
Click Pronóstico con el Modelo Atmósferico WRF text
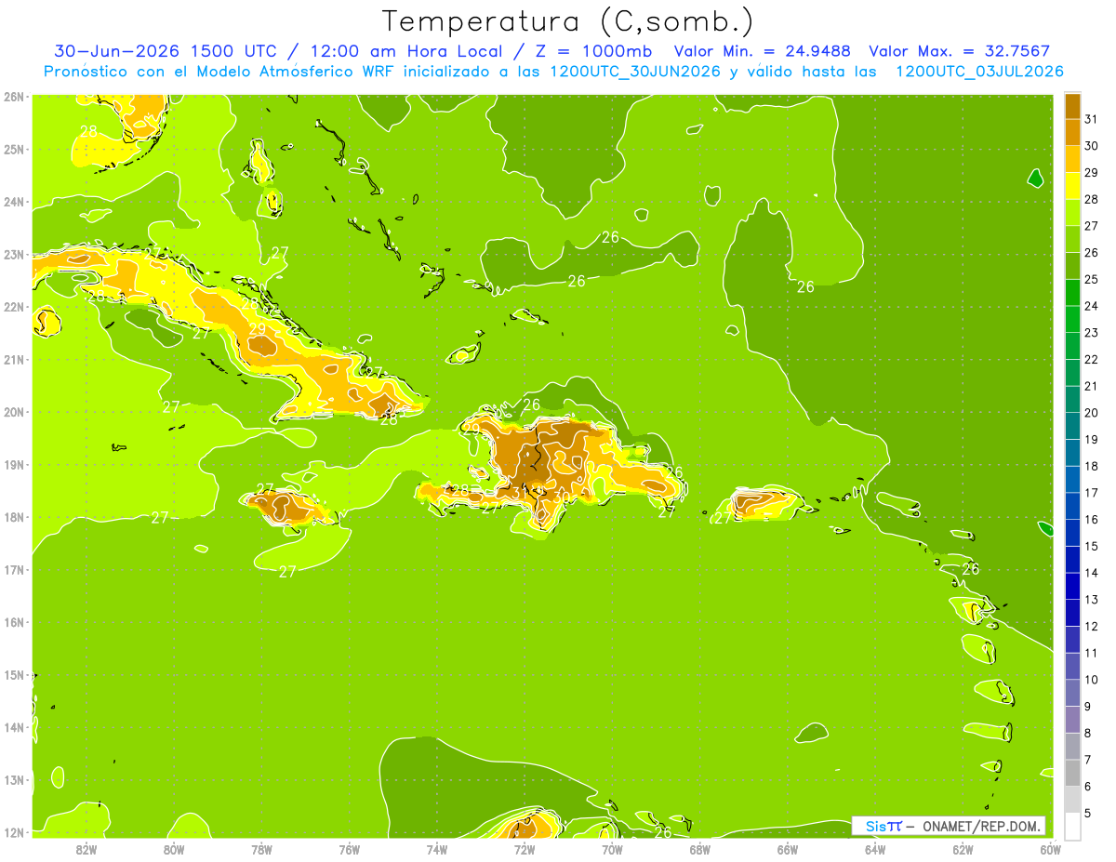point(220,72)
